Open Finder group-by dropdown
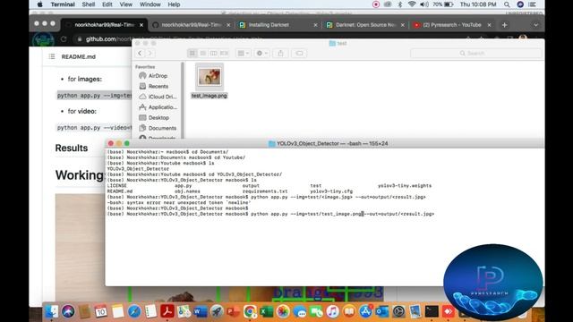The image size is (573, 322). point(244,54)
